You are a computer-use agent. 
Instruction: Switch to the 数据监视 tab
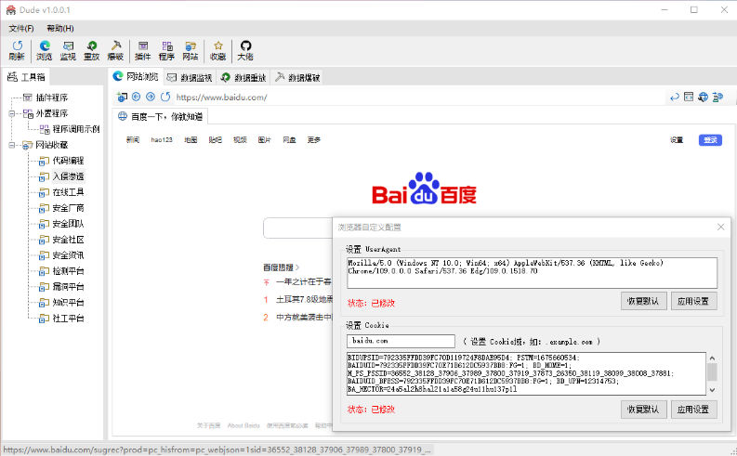point(190,77)
